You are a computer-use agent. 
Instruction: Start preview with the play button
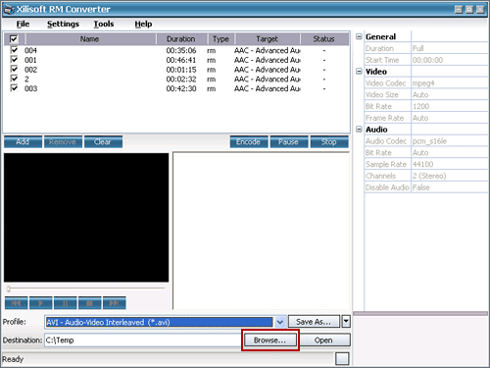41,303
